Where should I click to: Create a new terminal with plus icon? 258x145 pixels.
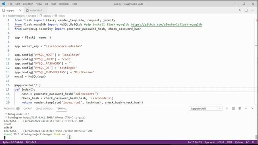coord(227,108)
